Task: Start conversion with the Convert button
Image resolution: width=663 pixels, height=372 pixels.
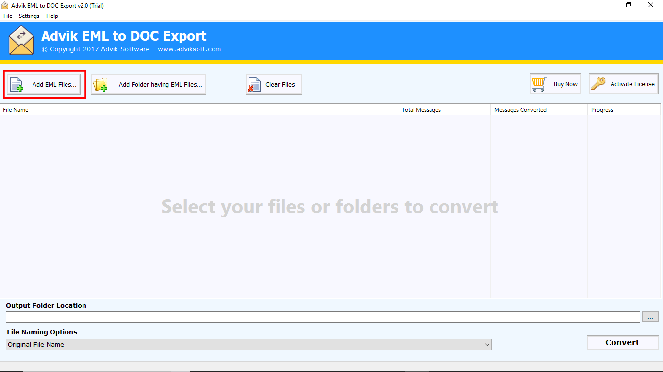Action: click(x=623, y=342)
